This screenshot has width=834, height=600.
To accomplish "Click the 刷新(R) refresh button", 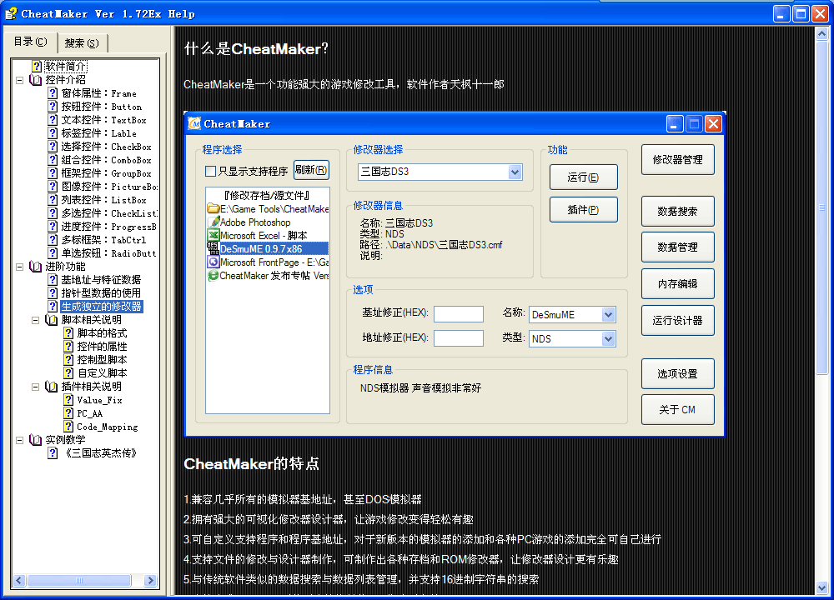I will 311,170.
